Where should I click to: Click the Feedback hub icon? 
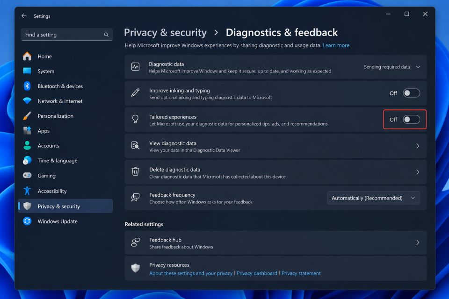pyautogui.click(x=136, y=242)
